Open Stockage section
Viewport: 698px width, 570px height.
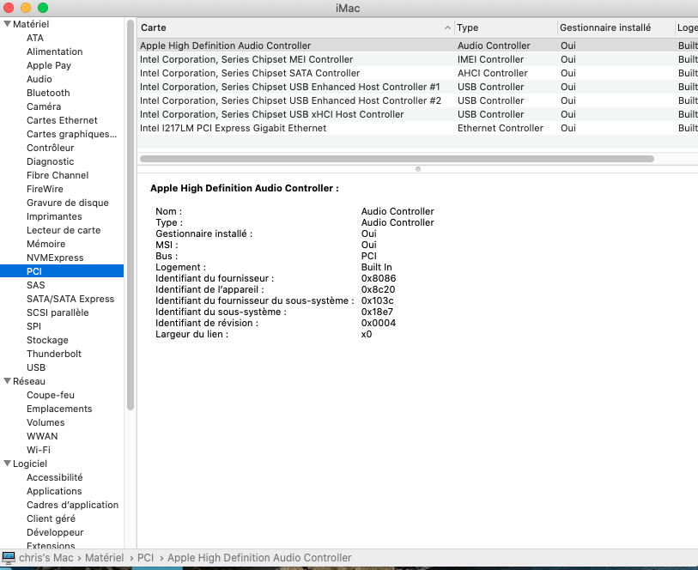tap(47, 341)
